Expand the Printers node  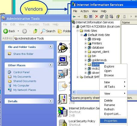[x=86, y=43]
